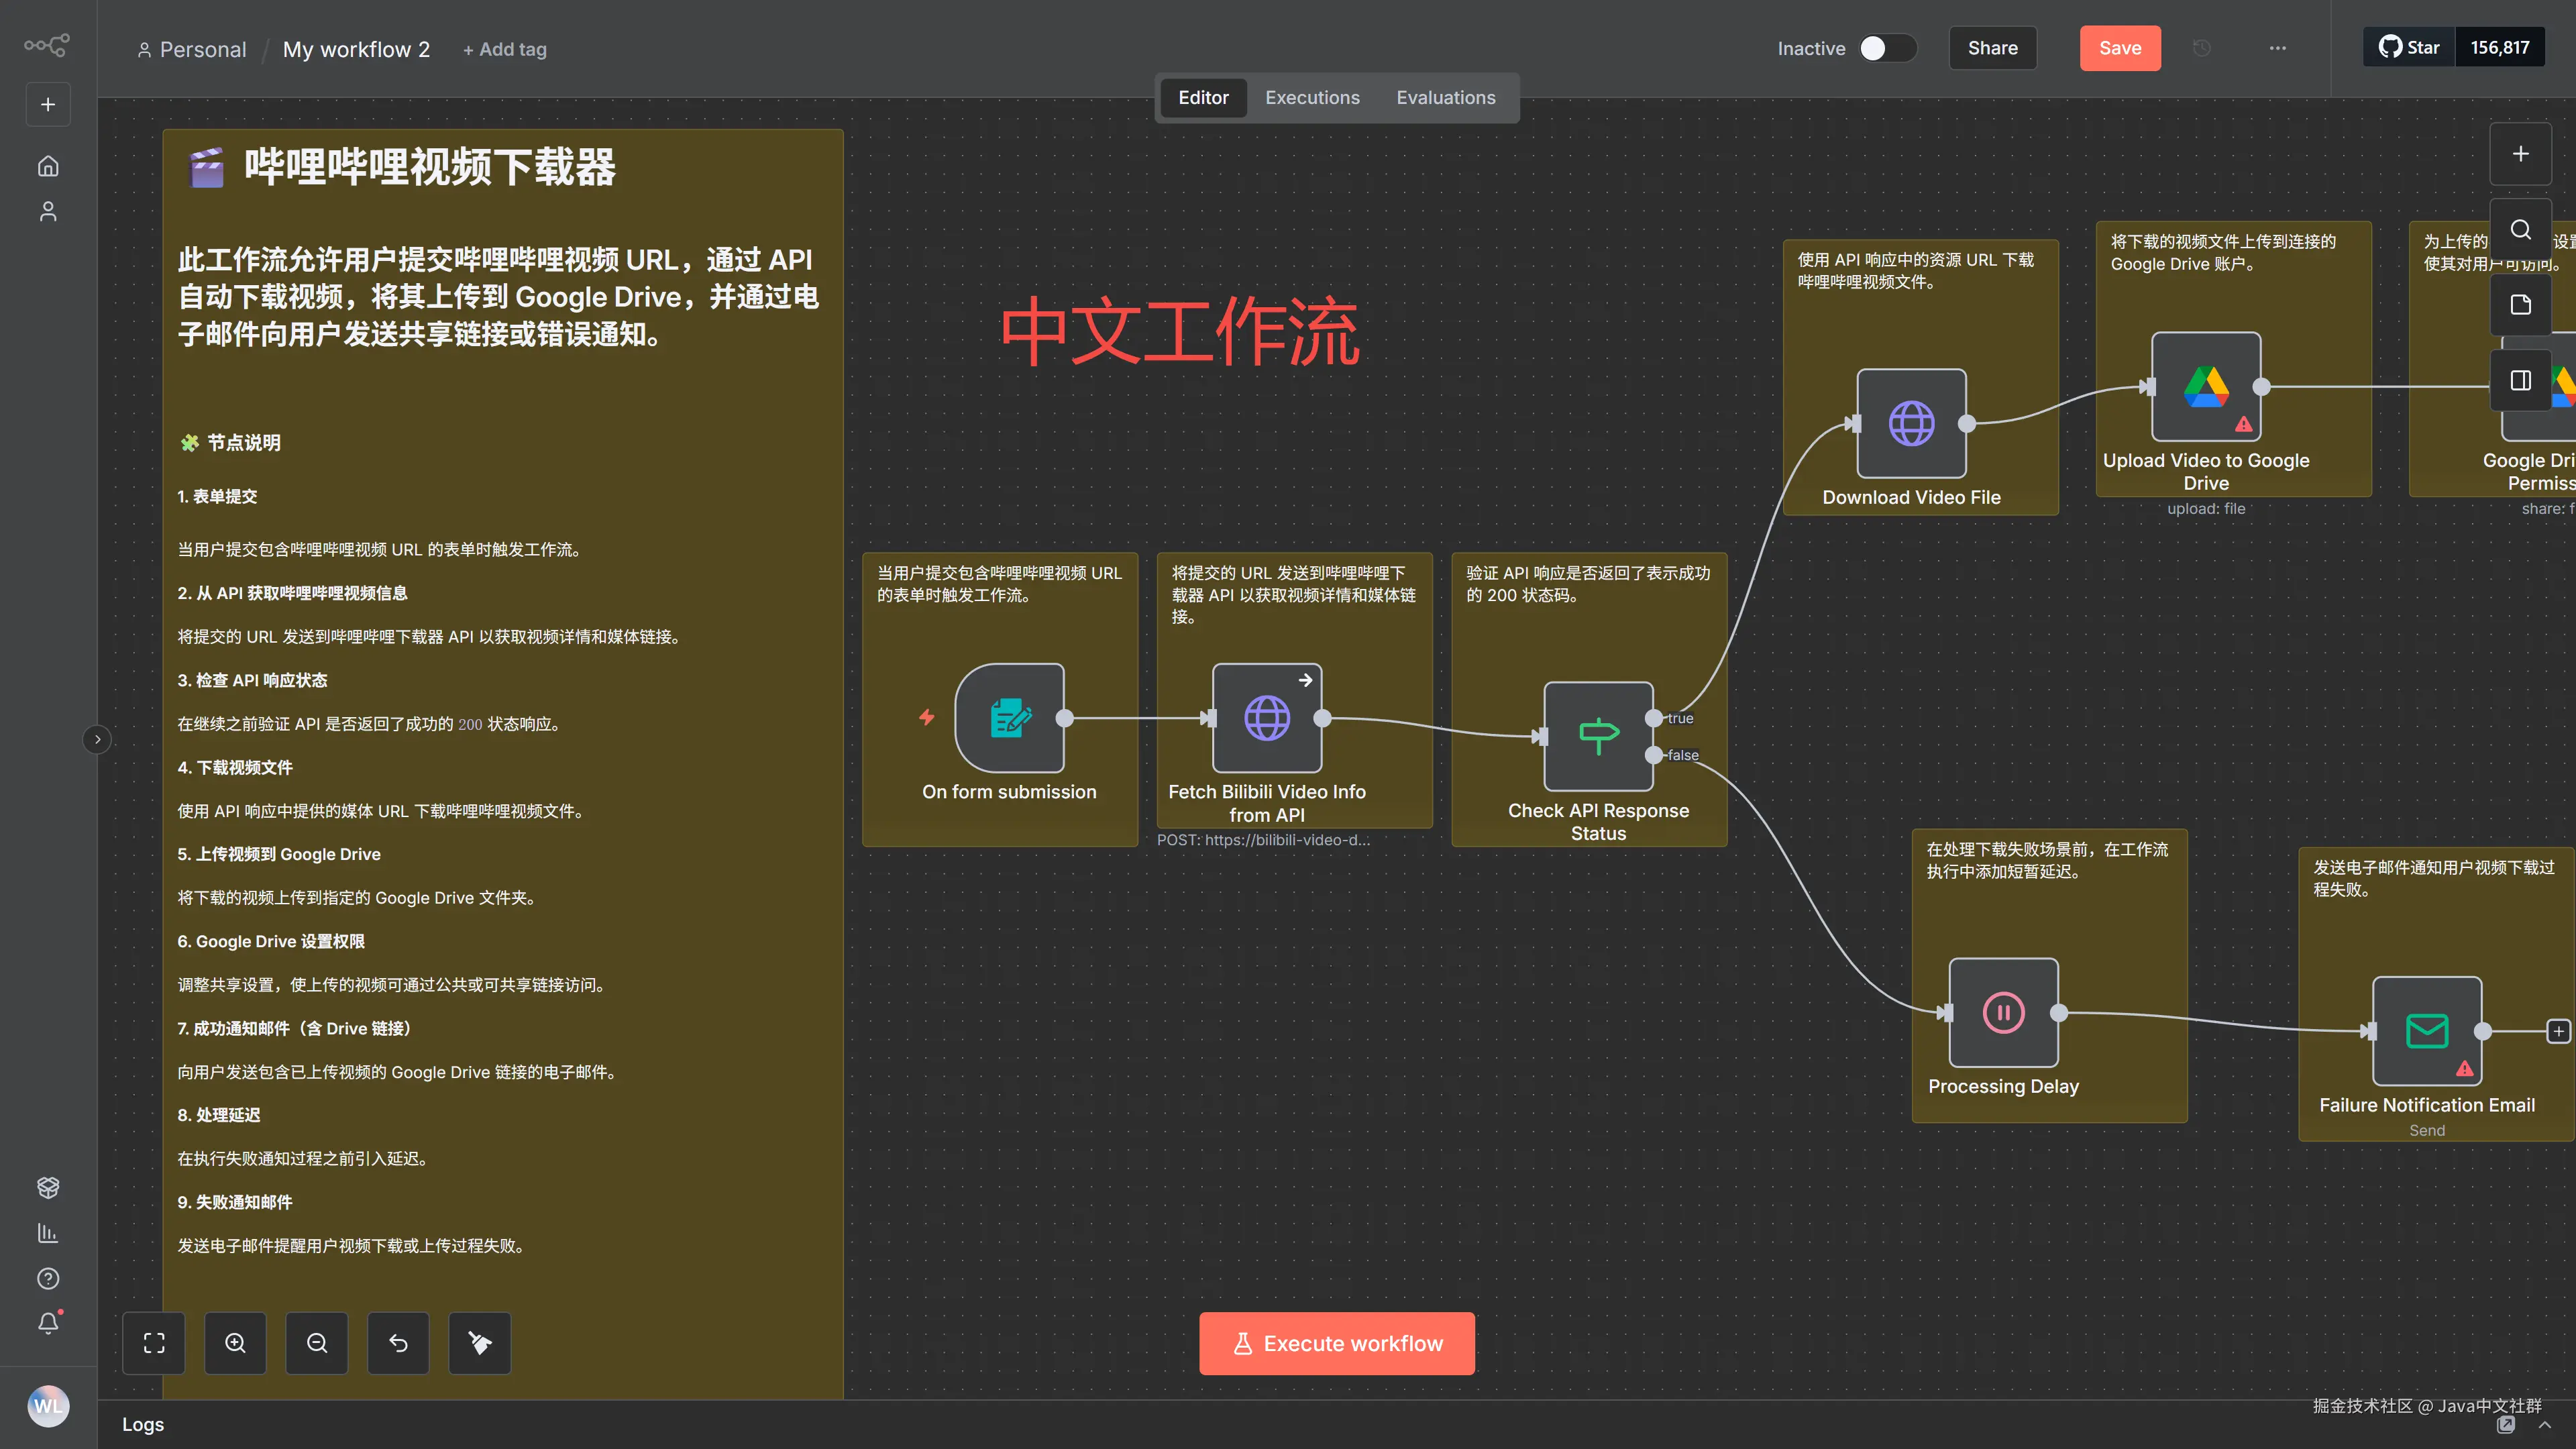The height and width of the screenshot is (1449, 2576).
Task: Click the Save button
Action: tap(2119, 48)
